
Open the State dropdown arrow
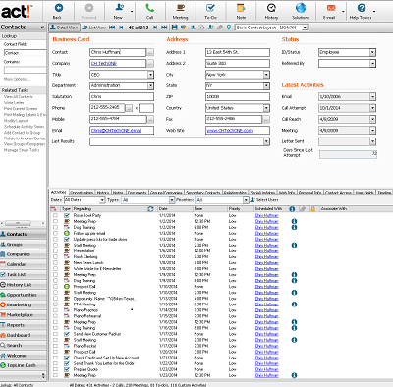(266, 85)
